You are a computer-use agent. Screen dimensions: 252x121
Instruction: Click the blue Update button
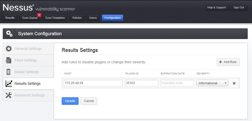70,101
